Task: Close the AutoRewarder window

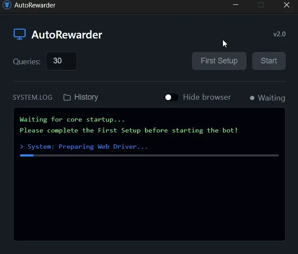Action: pos(286,5)
